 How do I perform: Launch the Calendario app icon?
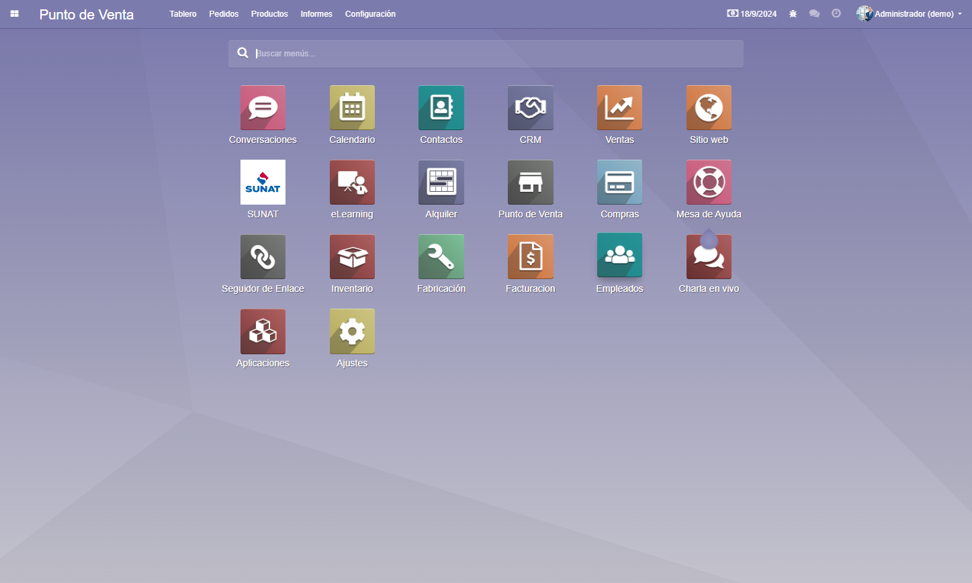352,107
